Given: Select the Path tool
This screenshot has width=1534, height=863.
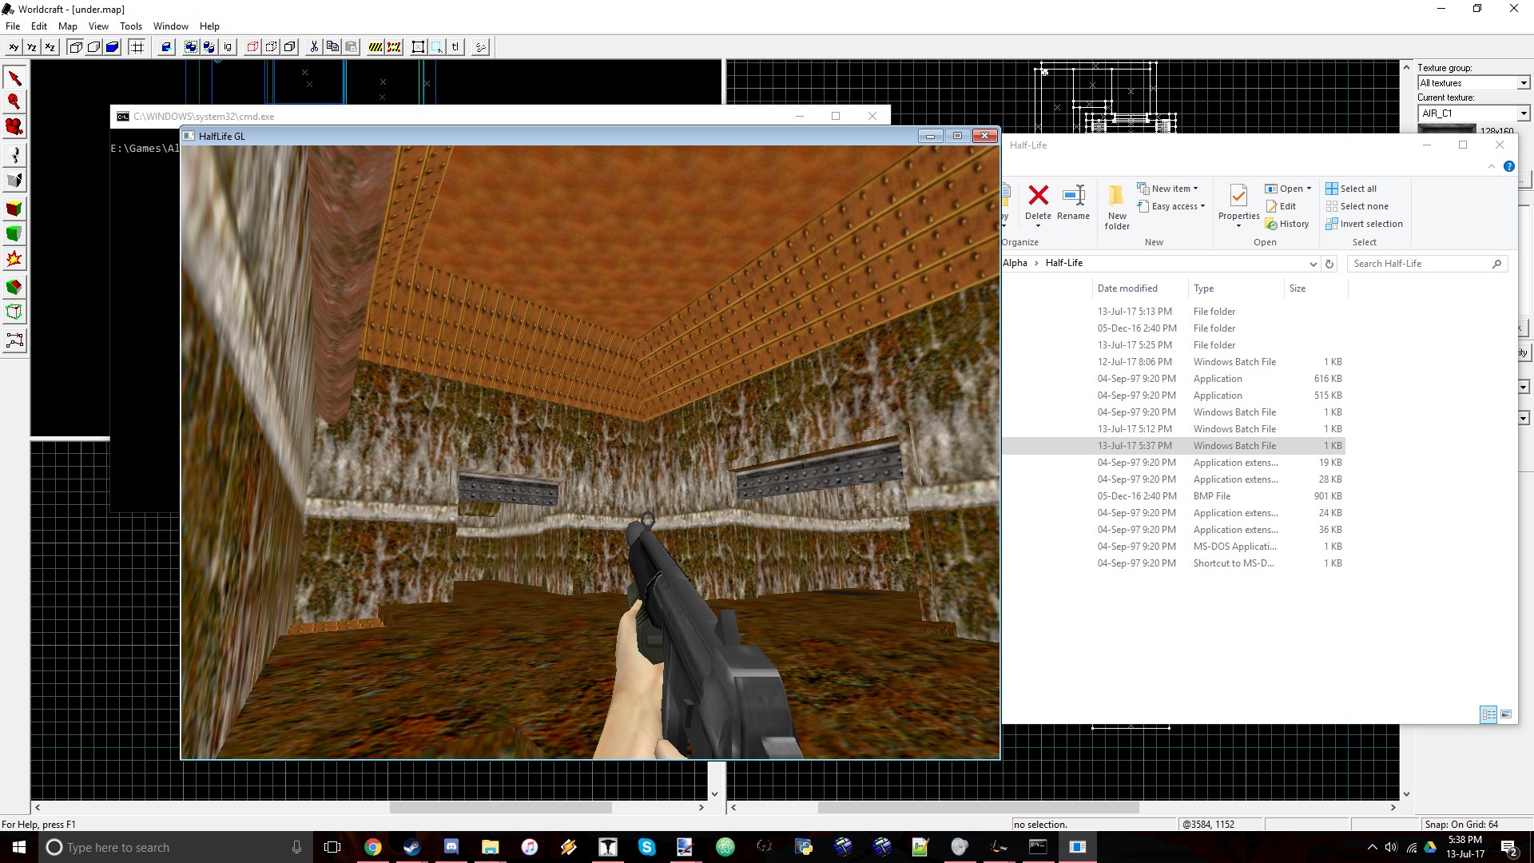Looking at the screenshot, I should pyautogui.click(x=14, y=340).
